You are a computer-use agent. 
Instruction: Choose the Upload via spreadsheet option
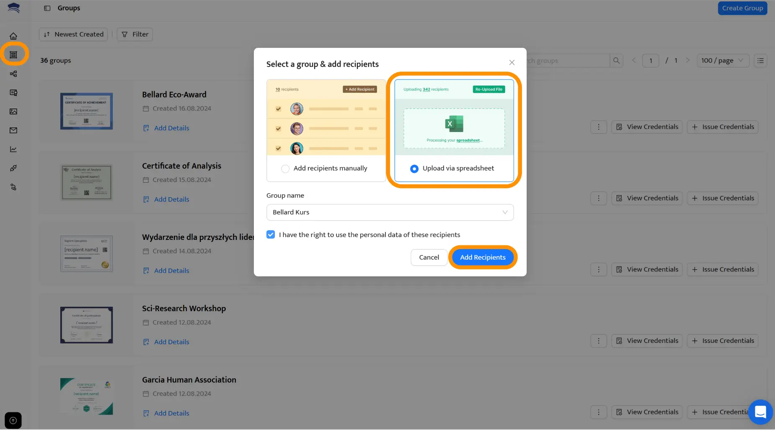pos(414,168)
